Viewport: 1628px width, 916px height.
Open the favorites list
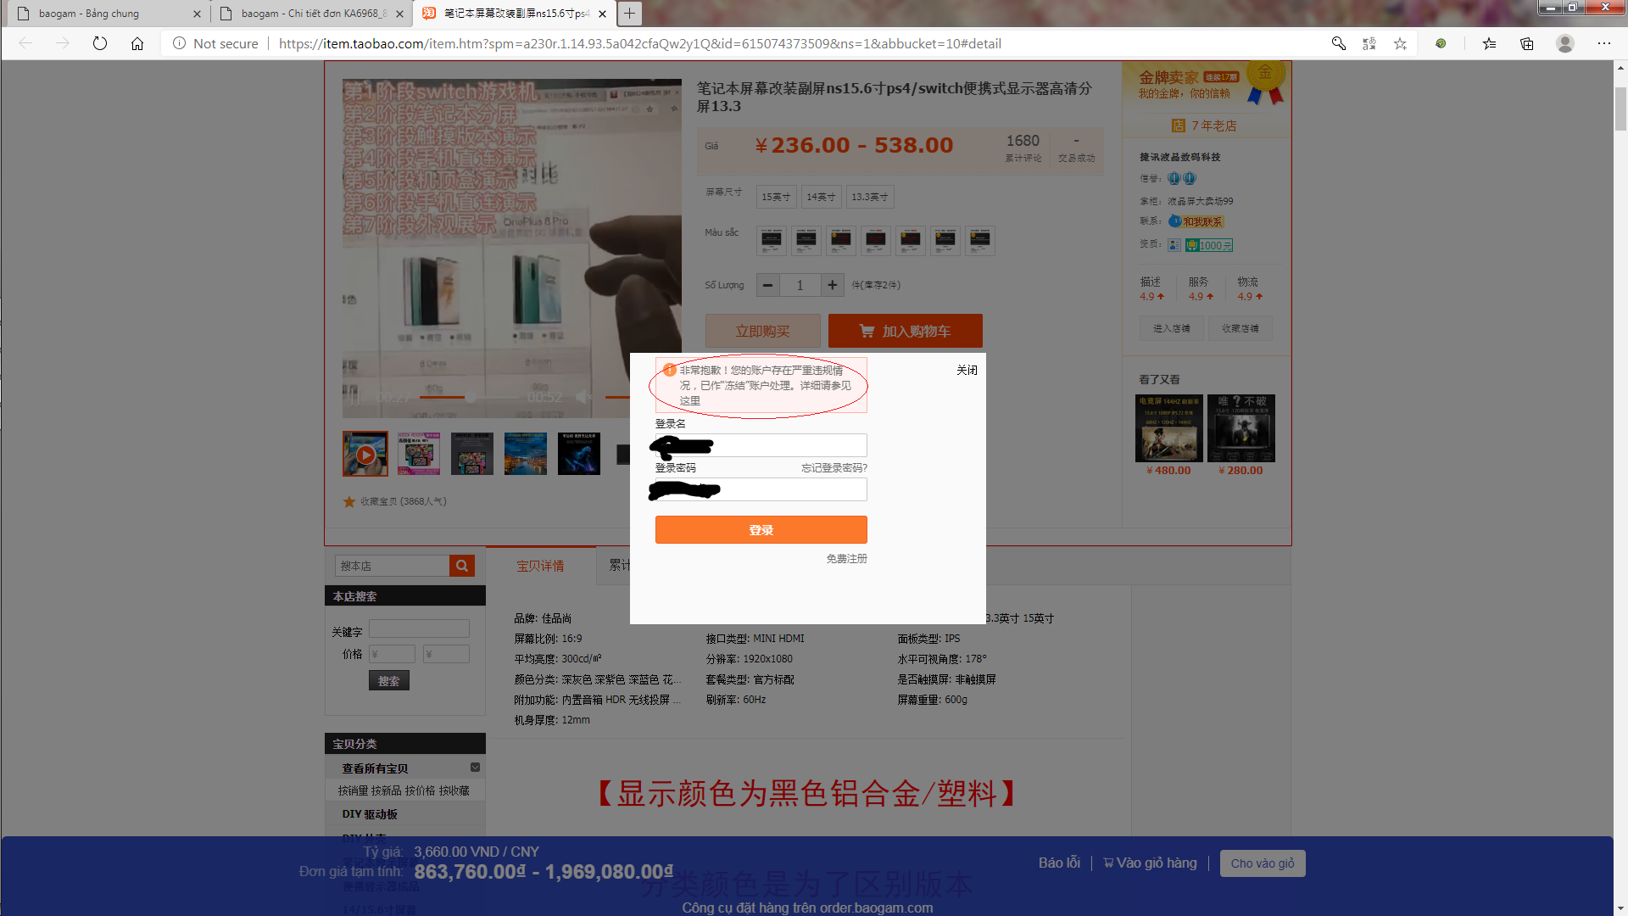tap(1490, 43)
